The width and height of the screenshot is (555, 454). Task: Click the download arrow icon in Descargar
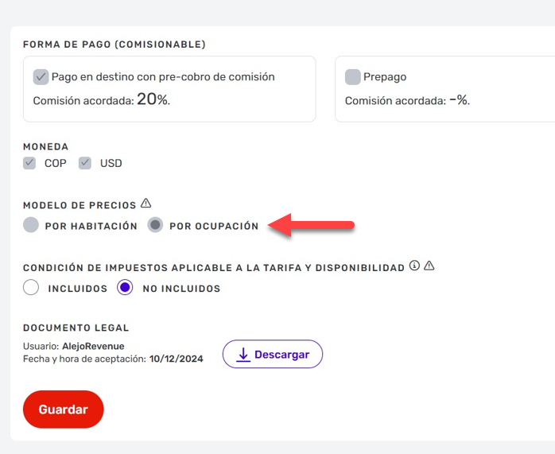[x=243, y=354]
